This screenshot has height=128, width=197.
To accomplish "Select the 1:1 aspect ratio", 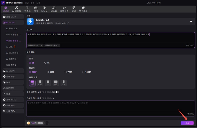I will pos(48,83).
